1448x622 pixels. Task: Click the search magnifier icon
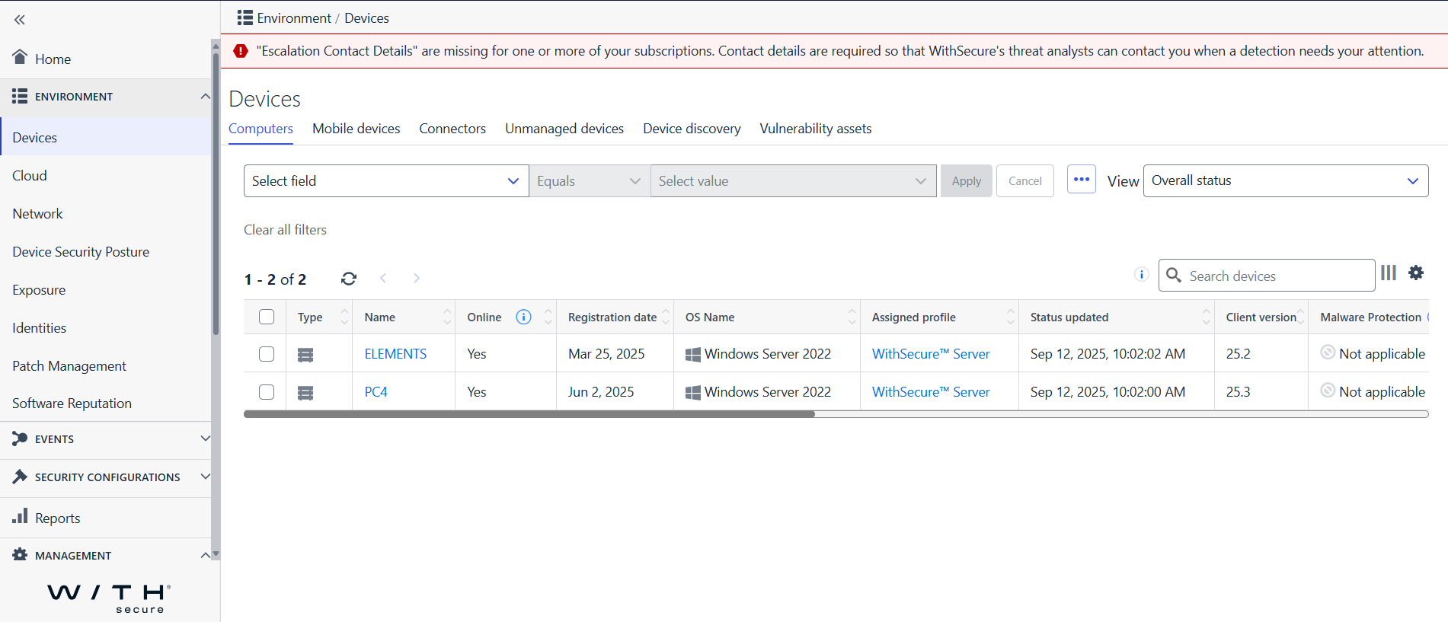point(1174,275)
